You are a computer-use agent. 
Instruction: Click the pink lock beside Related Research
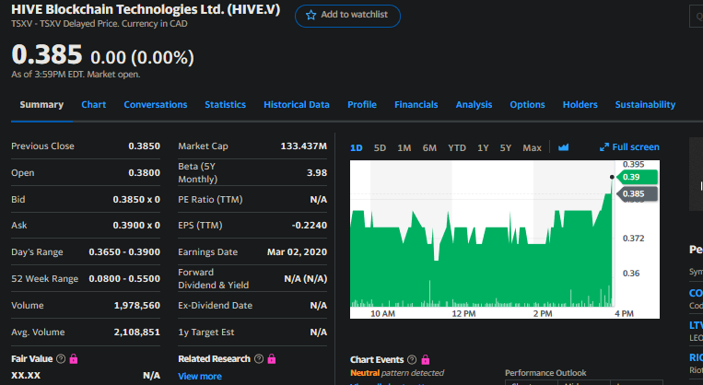point(271,358)
